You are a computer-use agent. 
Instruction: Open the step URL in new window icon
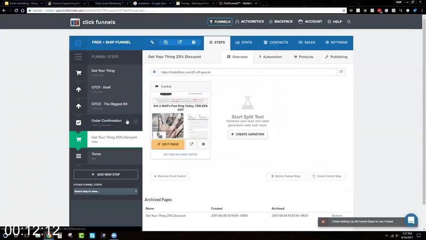pyautogui.click(x=341, y=72)
